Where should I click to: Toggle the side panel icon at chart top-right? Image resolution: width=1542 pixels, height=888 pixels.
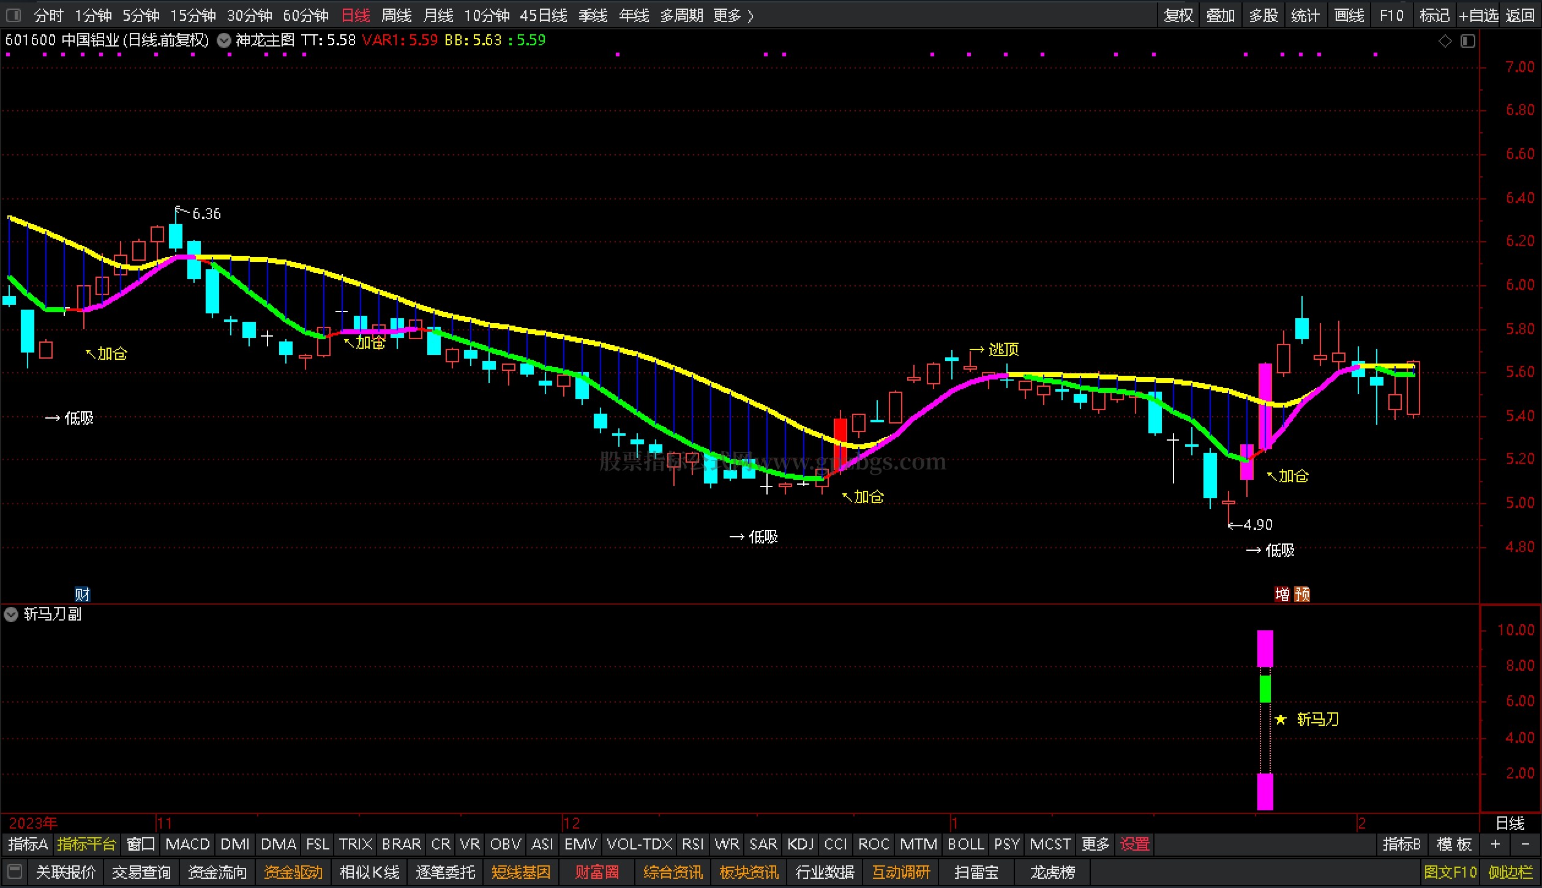click(x=1468, y=41)
